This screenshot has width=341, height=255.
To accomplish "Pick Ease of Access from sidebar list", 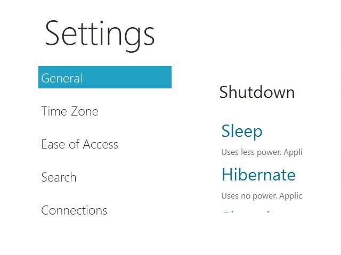I will click(x=79, y=144).
